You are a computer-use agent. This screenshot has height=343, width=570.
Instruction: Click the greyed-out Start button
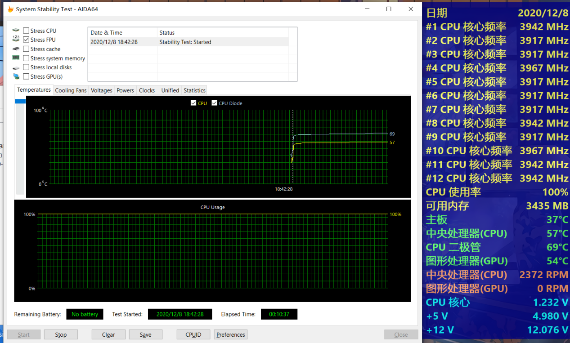[24, 334]
